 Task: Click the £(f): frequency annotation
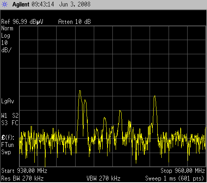coord(8,138)
